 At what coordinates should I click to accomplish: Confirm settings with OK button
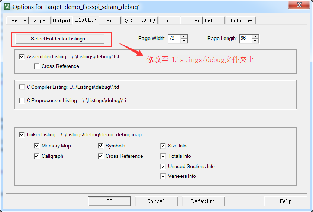[109, 201]
